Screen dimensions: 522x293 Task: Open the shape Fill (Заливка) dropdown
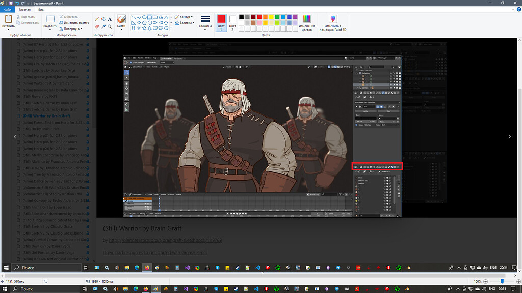tap(184, 22)
